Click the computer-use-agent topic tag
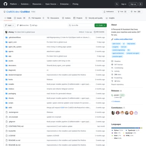The height and width of the screenshot is (146, 146). [x=133, y=53]
